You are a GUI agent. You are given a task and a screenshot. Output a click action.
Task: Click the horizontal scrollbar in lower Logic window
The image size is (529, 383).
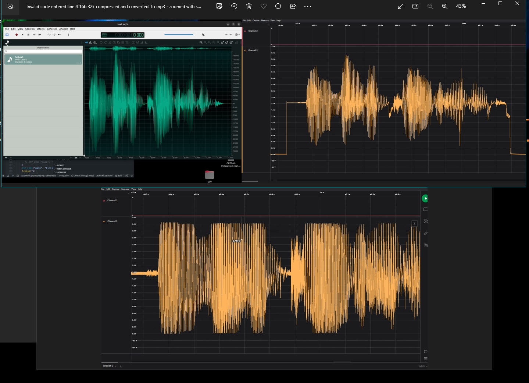pyautogui.click(x=342, y=362)
